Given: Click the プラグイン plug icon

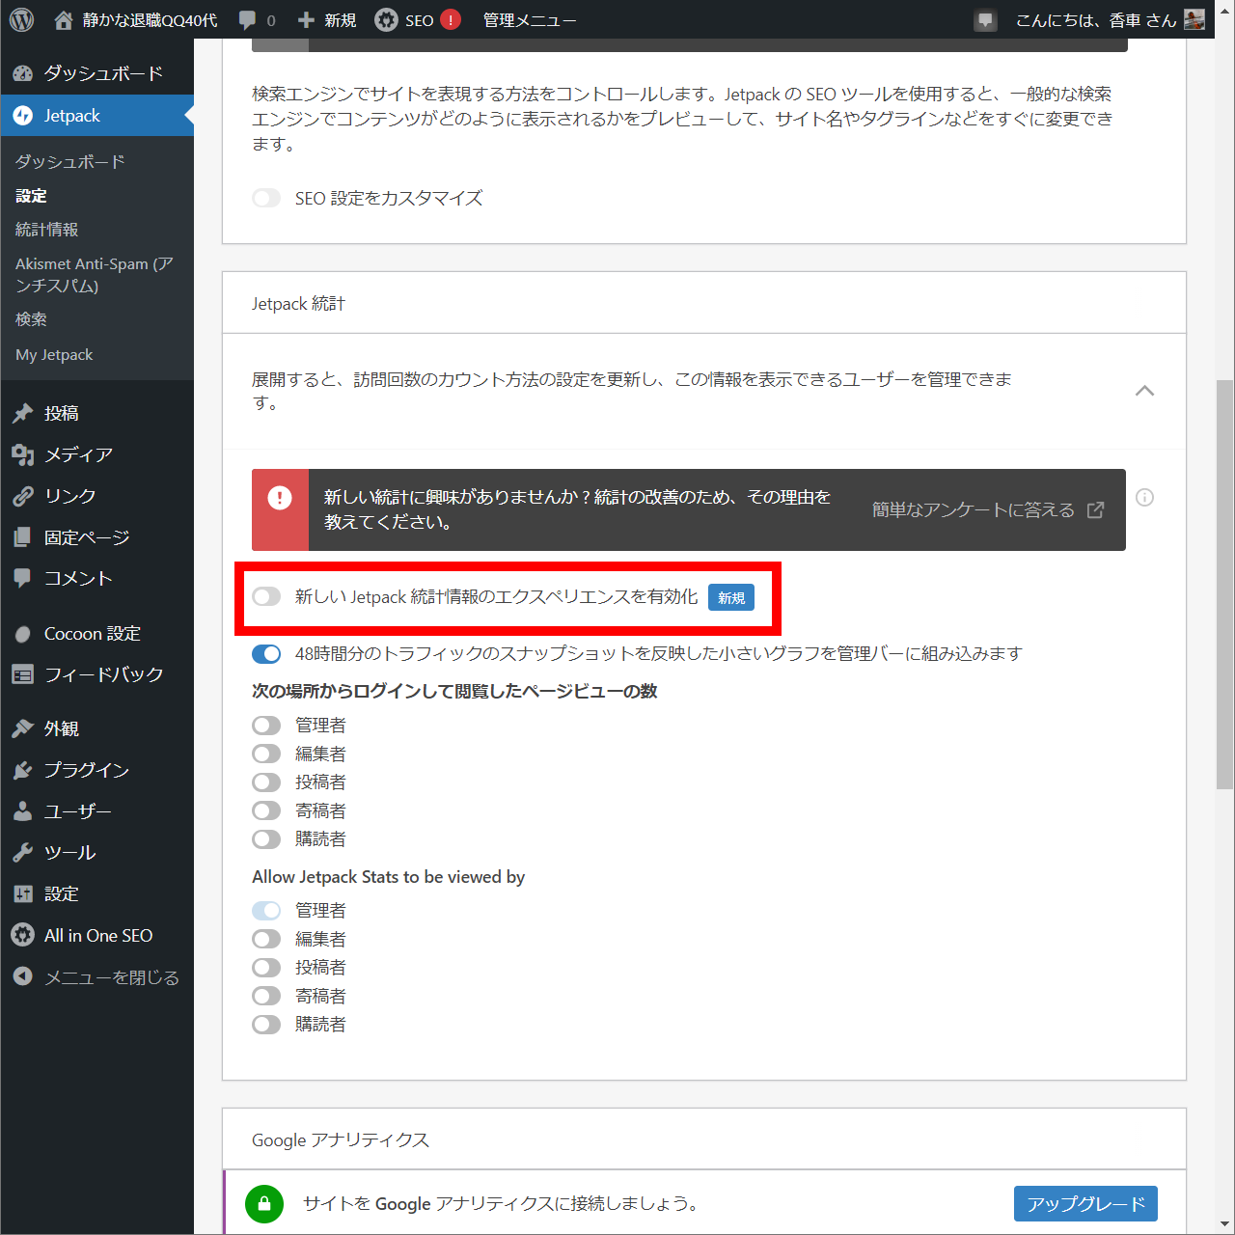Looking at the screenshot, I should pos(22,770).
